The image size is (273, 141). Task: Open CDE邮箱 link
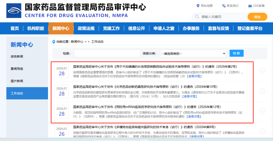coord(259,6)
